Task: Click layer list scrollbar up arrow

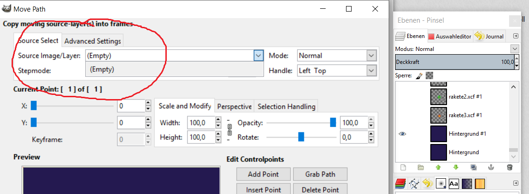Action: [x=513, y=87]
